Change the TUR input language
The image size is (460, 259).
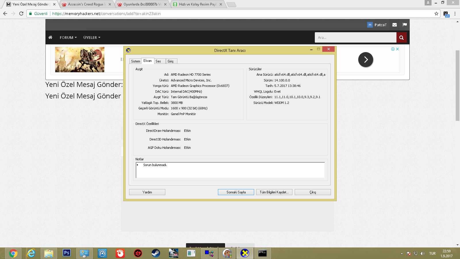432,254
